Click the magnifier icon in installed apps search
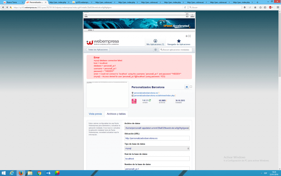 pyautogui.click(x=161, y=50)
